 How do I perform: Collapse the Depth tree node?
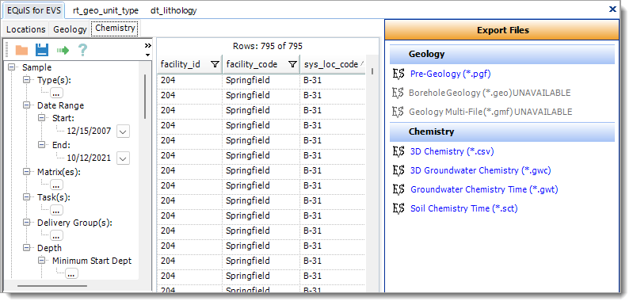pyautogui.click(x=27, y=247)
